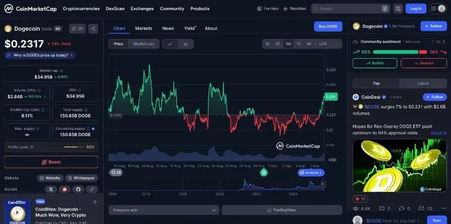Click Log In button
Screen dimensions: 451x224
click(x=416, y=8)
